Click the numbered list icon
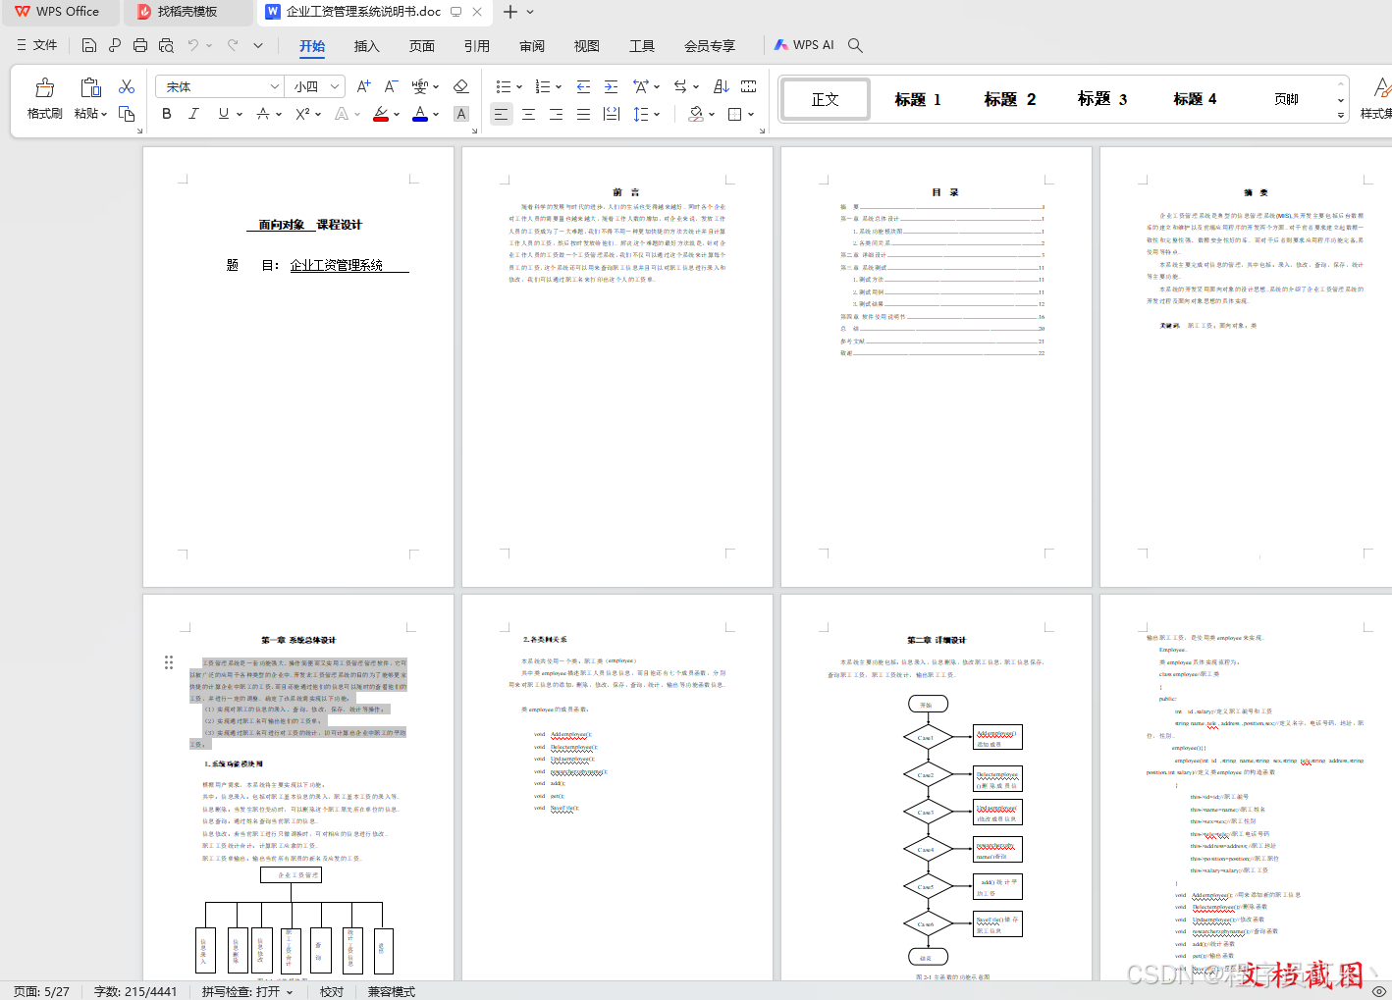1392x1000 pixels. [x=543, y=86]
